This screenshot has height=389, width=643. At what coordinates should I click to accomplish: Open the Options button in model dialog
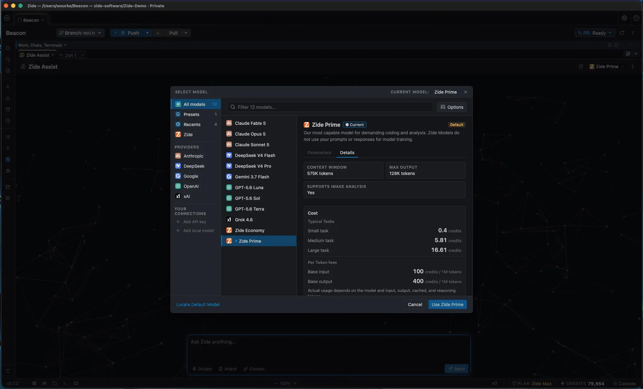(x=452, y=107)
